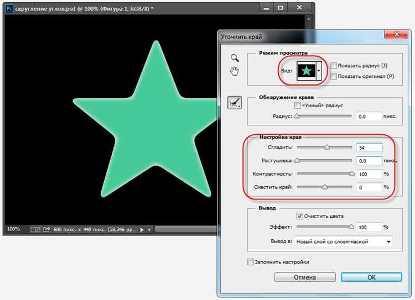Click the status bar preview icon next to 100%
The image size is (415, 300).
35,229
